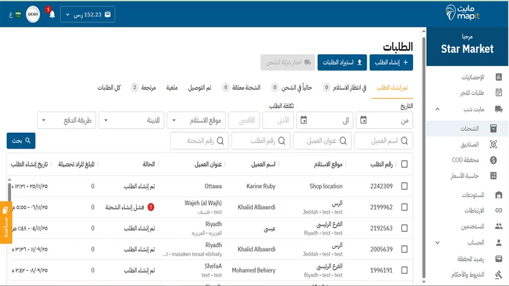Image resolution: width=509 pixels, height=286 pixels.
Task: Open الصناديق boxes sidebar icon
Action: (x=494, y=144)
